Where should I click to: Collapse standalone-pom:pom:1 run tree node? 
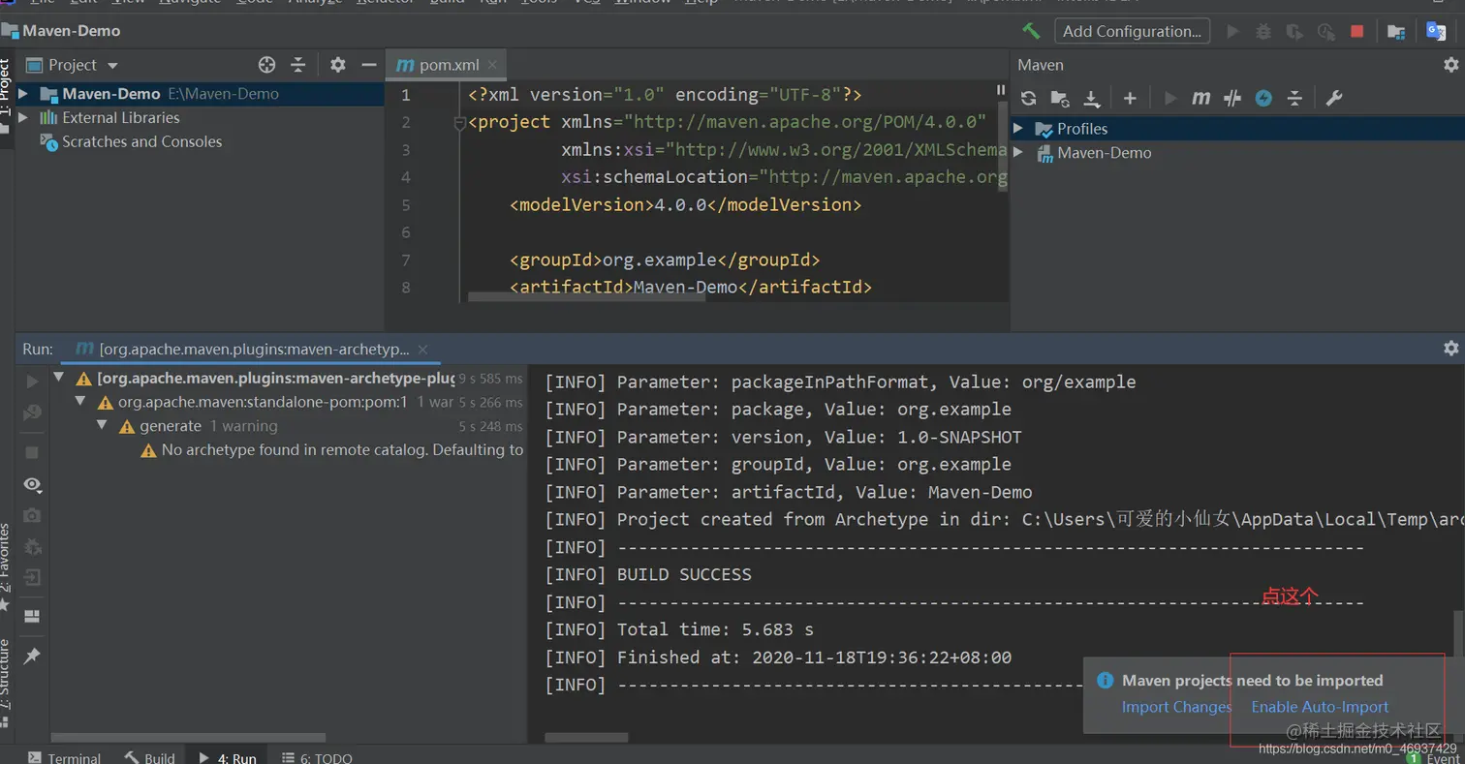point(80,402)
